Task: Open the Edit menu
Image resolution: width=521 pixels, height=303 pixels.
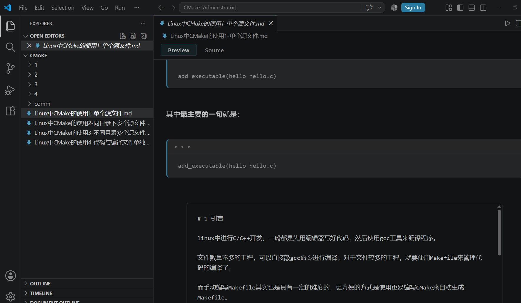Action: pyautogui.click(x=39, y=8)
